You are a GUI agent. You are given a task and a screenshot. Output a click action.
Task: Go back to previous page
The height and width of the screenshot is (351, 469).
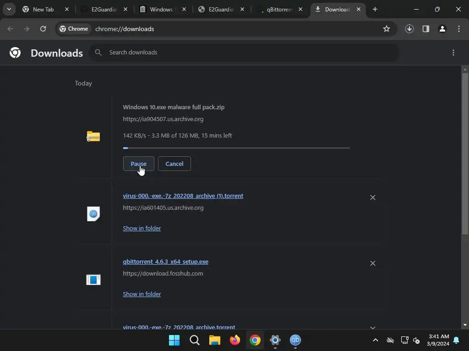coord(10,29)
